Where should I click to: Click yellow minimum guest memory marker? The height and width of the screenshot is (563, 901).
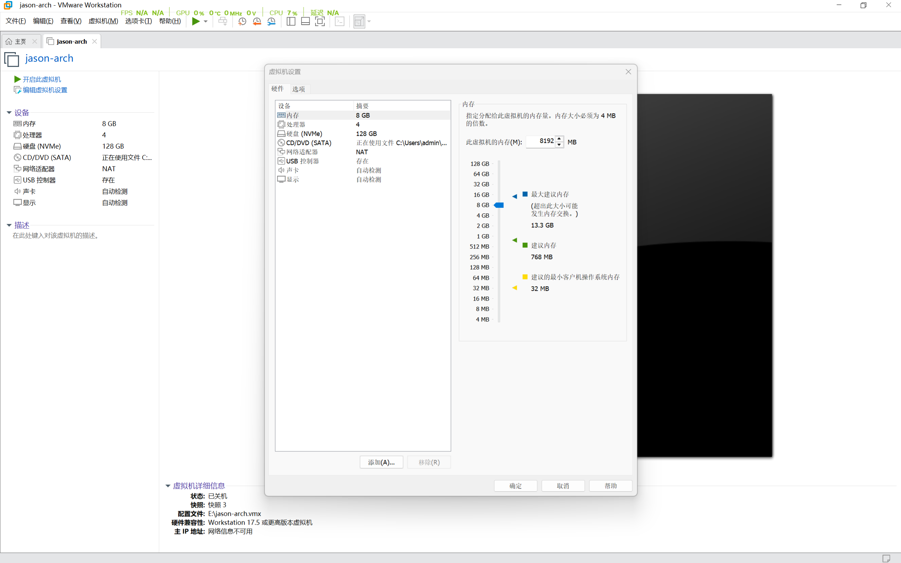(514, 287)
